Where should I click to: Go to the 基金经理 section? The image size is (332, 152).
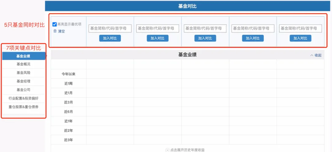point(24,81)
